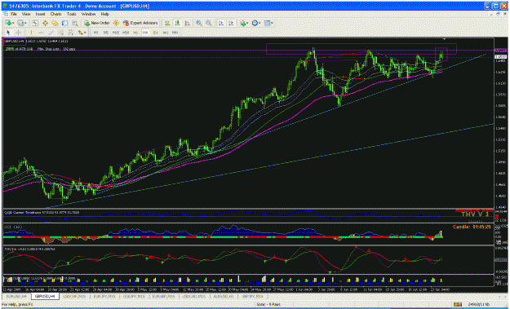The image size is (510, 309).
Task: Select the H4 timeframe button
Action: point(145,33)
